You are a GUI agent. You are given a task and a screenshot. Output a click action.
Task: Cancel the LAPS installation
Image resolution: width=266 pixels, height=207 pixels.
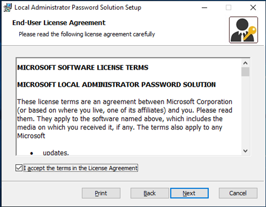click(238, 193)
